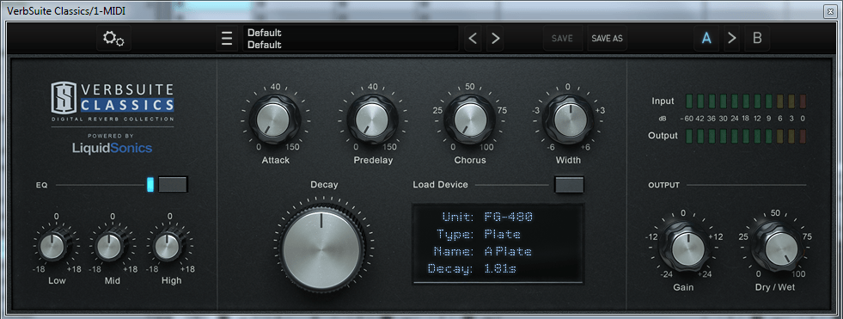Screen dimensions: 843x319
Task: Click the SAVE AS button
Action: point(607,38)
